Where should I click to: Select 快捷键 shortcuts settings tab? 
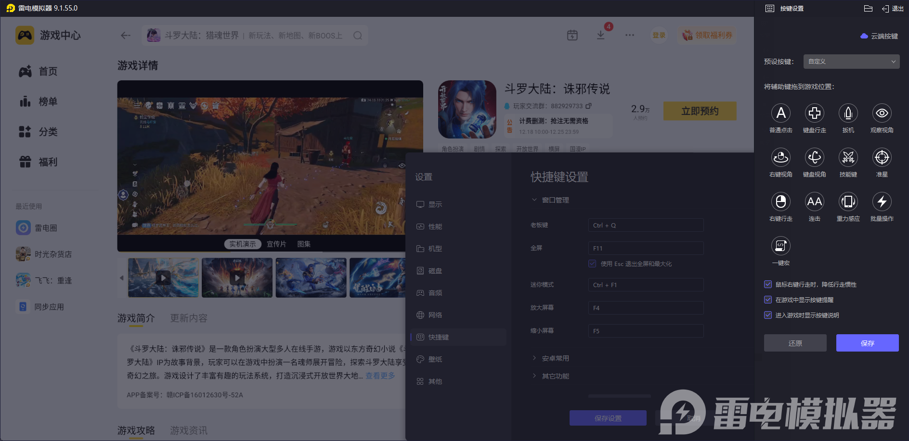click(x=458, y=337)
